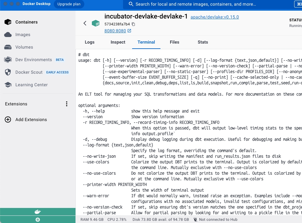Click the Containers label in sidebar
The image size is (302, 223).
(26, 22)
